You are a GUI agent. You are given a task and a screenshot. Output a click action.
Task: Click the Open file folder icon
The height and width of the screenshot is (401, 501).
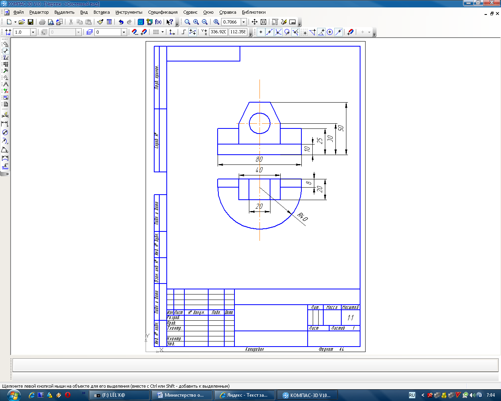click(x=22, y=22)
